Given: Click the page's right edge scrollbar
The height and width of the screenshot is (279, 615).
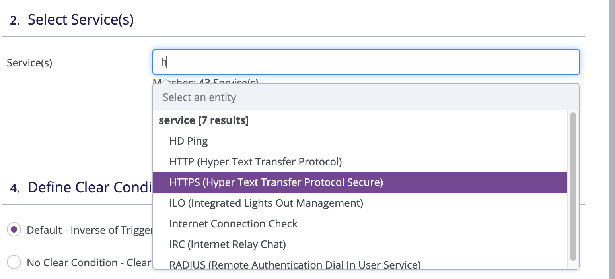Looking at the screenshot, I should pyautogui.click(x=611, y=139).
